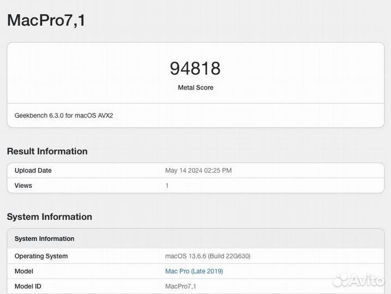This screenshot has height=294, width=391.
Task: Click the macOS 13.6.6 build value
Action: pyautogui.click(x=207, y=256)
